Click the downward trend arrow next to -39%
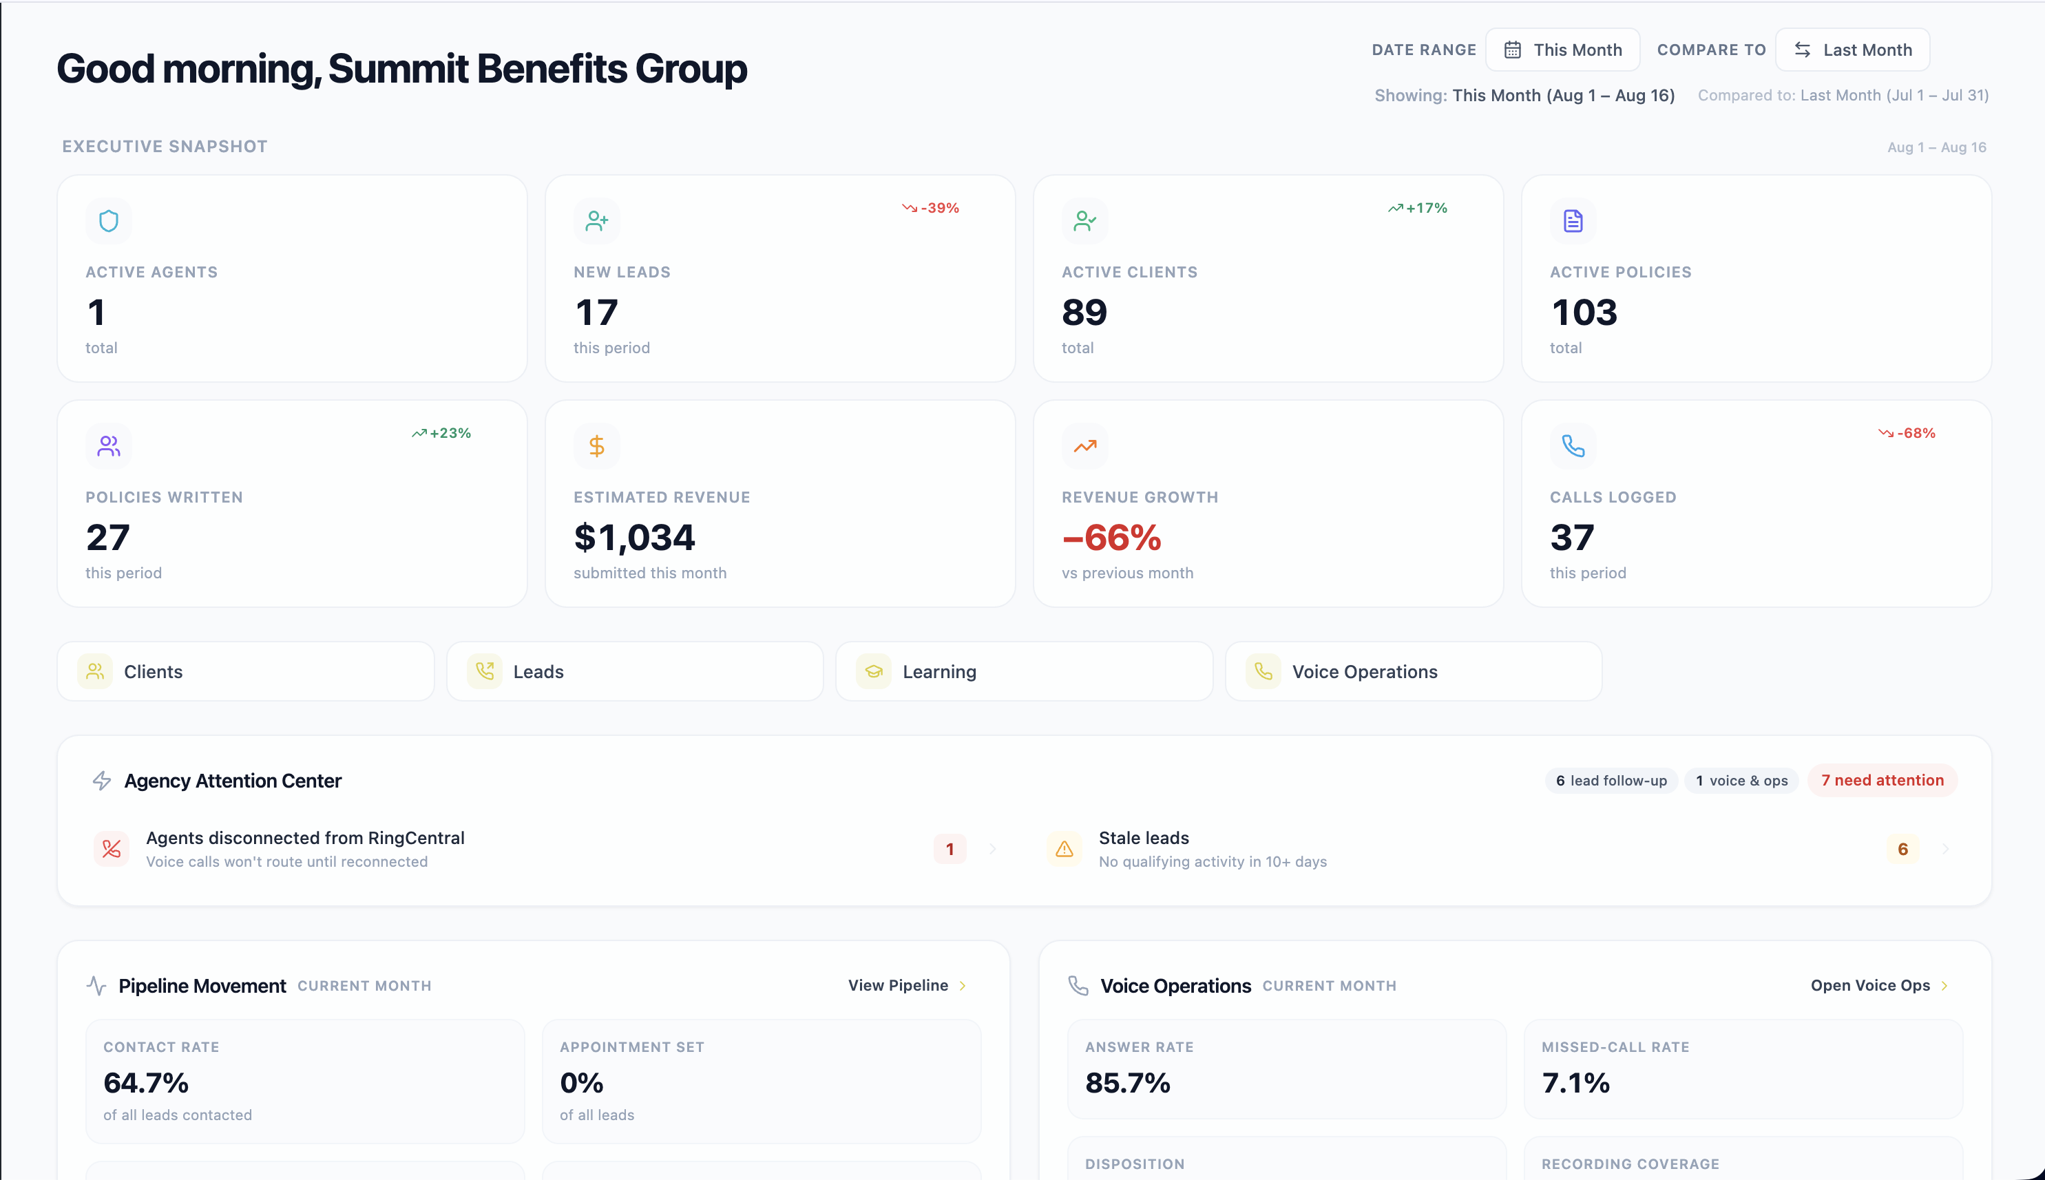Viewport: 2045px width, 1180px height. pyautogui.click(x=910, y=209)
